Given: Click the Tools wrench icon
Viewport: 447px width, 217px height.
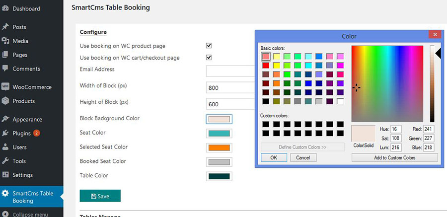Looking at the screenshot, I should [x=5, y=161].
